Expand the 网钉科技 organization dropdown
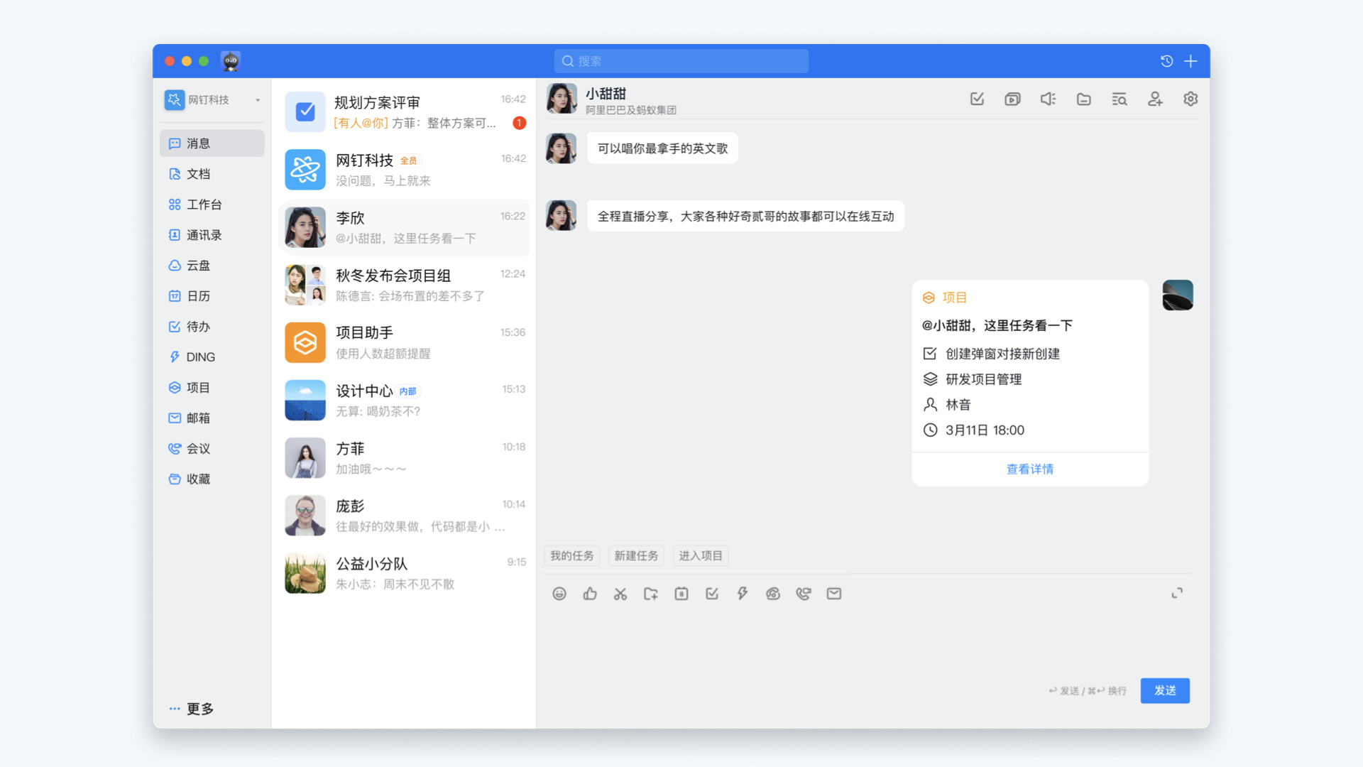The image size is (1363, 767). 258,100
